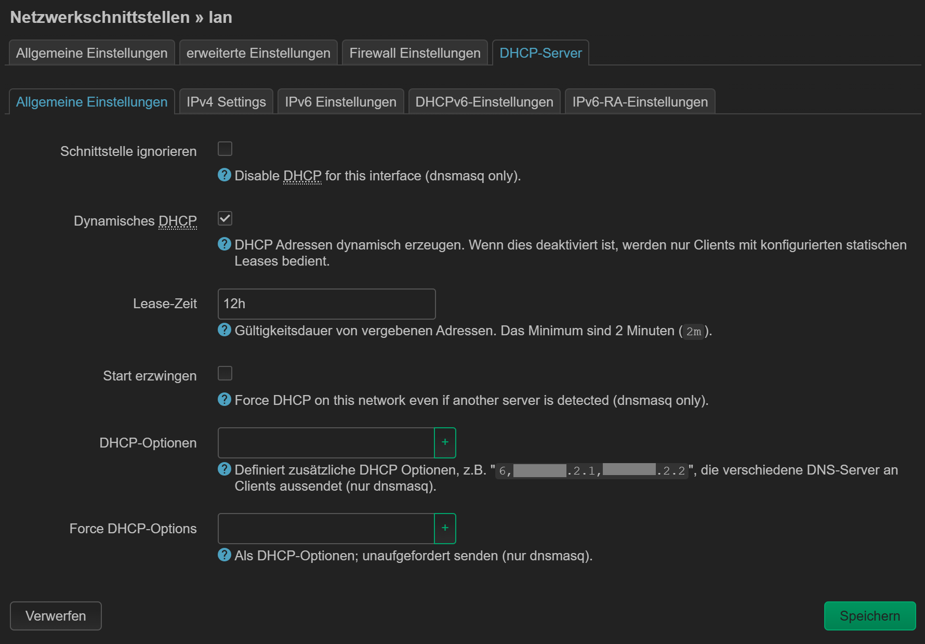925x644 pixels.
Task: Enable the Schnittstelle ignorieren checkbox
Action: point(225,149)
